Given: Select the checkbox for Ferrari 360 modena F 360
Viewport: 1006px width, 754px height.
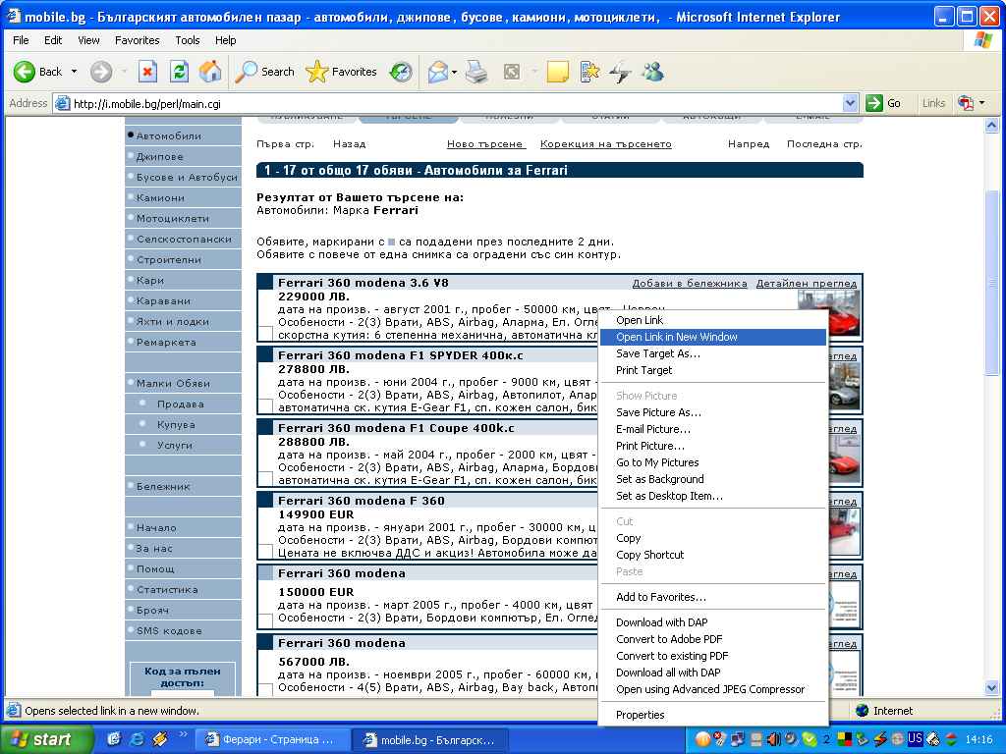Looking at the screenshot, I should 265,552.
